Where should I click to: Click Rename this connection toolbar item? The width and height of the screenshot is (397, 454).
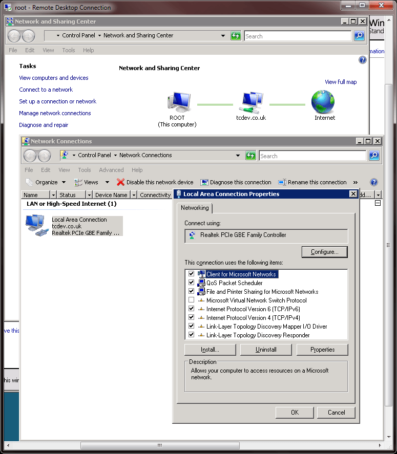(312, 182)
